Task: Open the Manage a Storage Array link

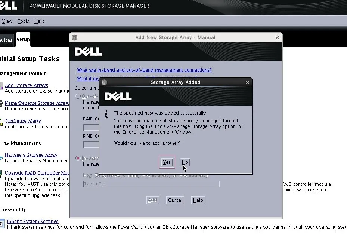Action: [31, 155]
